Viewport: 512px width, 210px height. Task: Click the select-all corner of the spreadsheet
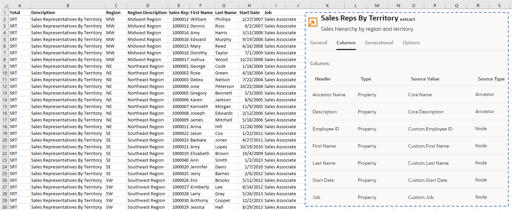(4, 6)
